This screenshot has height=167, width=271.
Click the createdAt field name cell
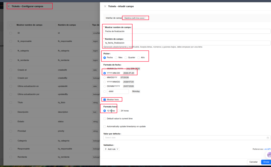click(x=62, y=70)
